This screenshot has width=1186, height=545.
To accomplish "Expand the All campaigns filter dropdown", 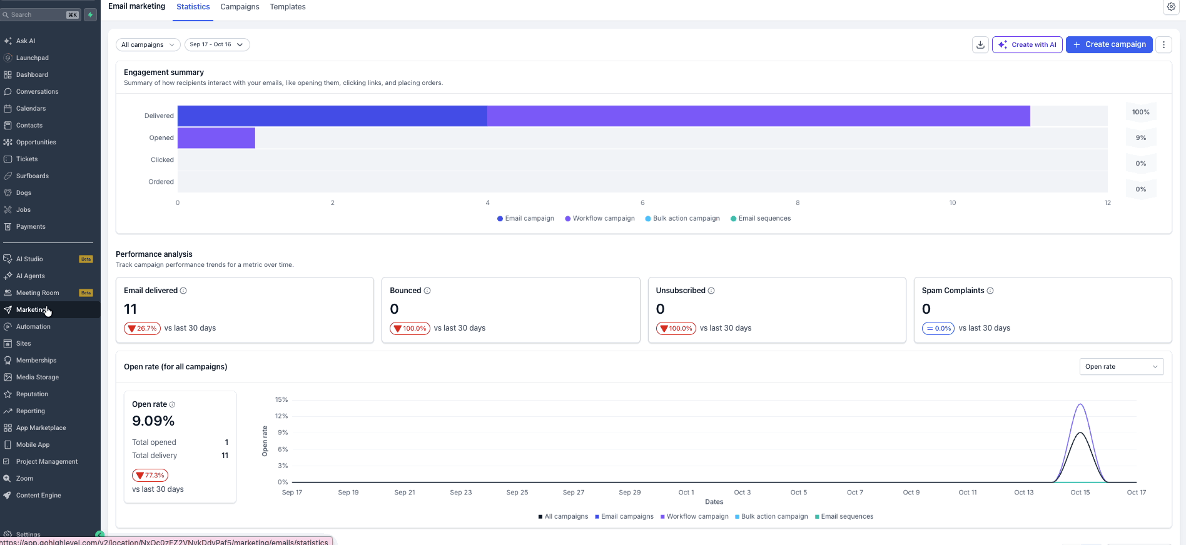I will (x=148, y=44).
